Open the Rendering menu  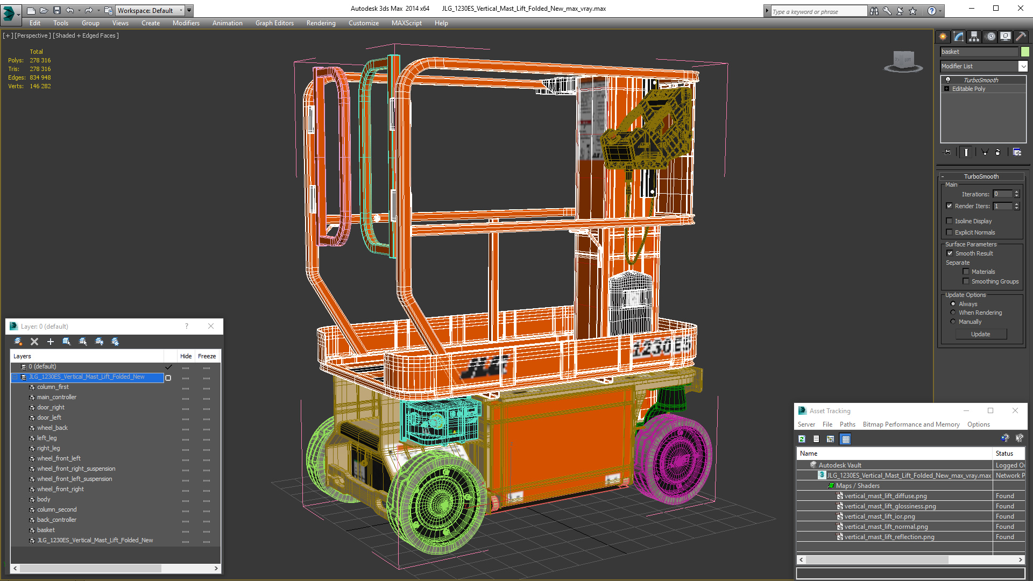coord(321,23)
